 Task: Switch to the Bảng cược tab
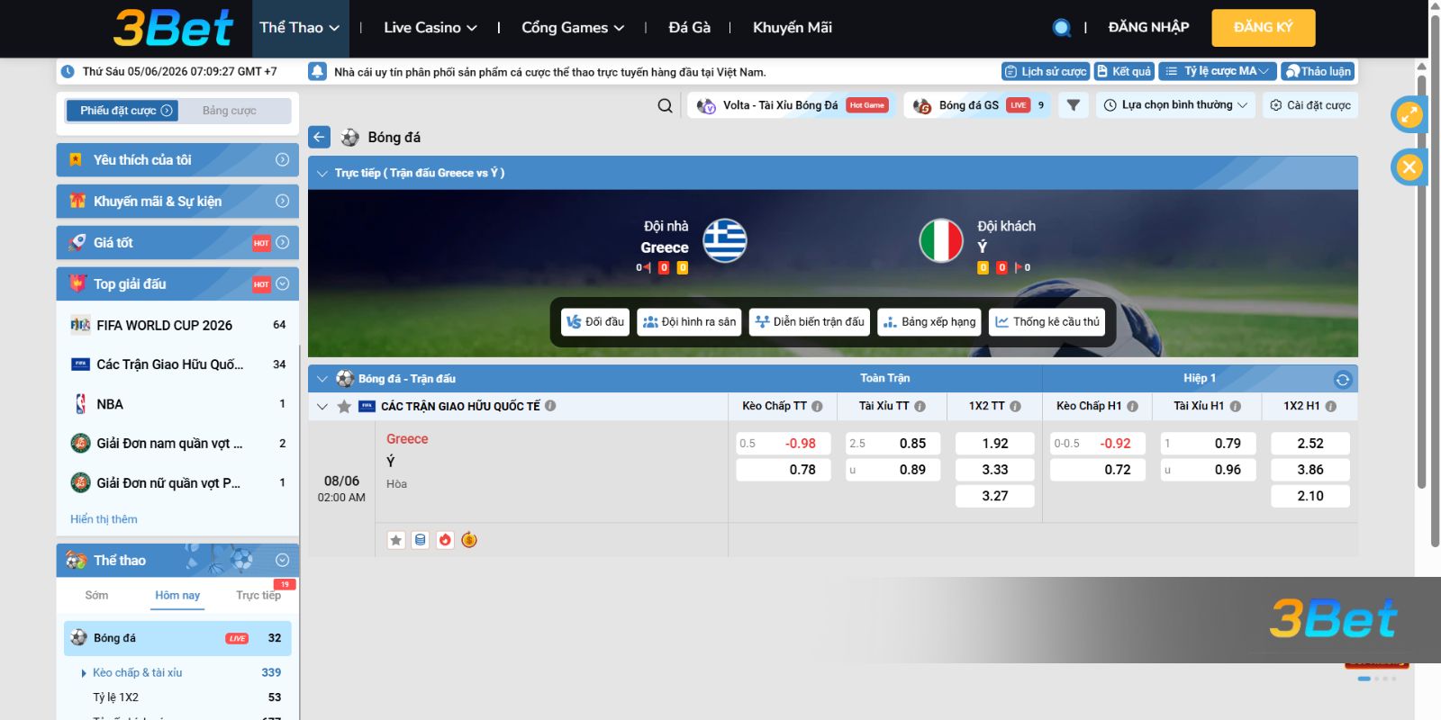(230, 111)
